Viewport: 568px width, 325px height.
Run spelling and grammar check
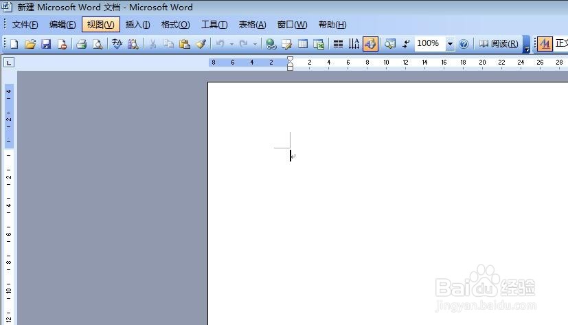point(117,44)
